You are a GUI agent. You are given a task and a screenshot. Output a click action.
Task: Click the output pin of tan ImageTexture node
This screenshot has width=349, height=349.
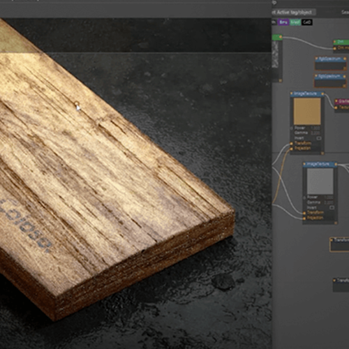(x=322, y=94)
